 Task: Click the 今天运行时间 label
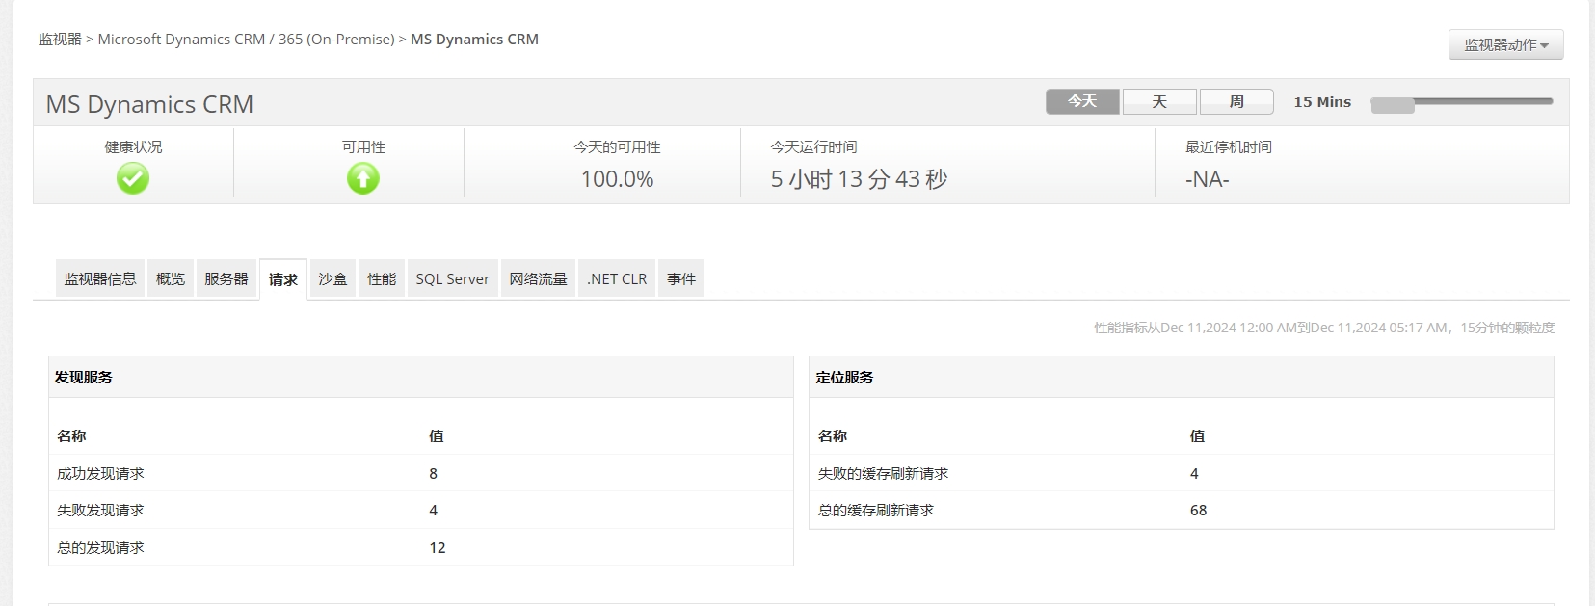point(813,146)
